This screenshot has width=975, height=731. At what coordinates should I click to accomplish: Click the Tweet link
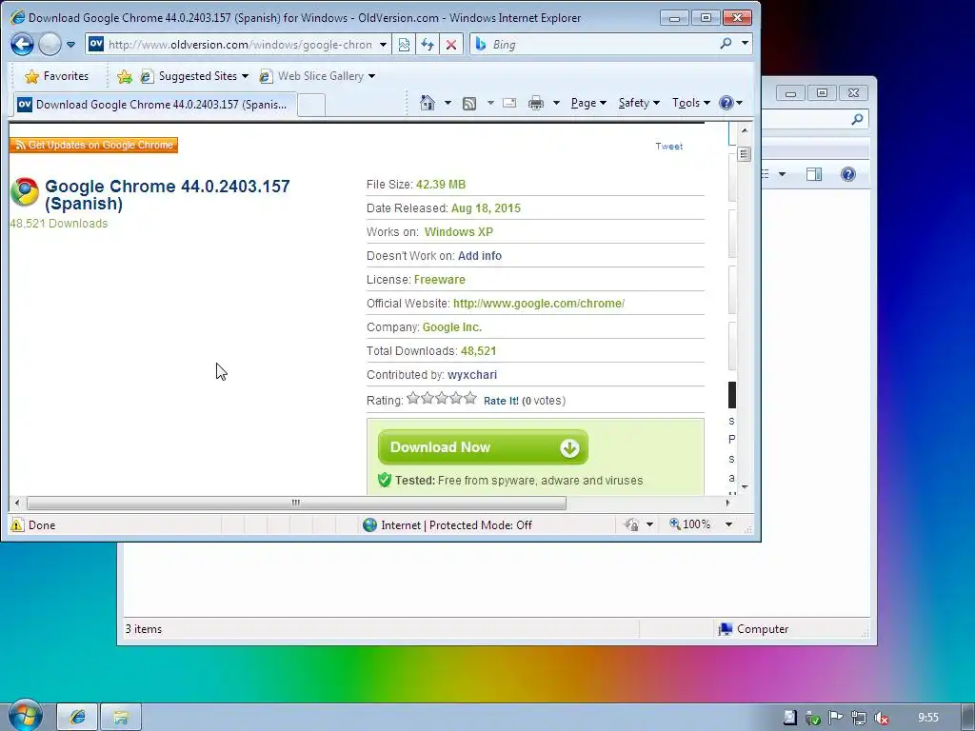point(669,146)
